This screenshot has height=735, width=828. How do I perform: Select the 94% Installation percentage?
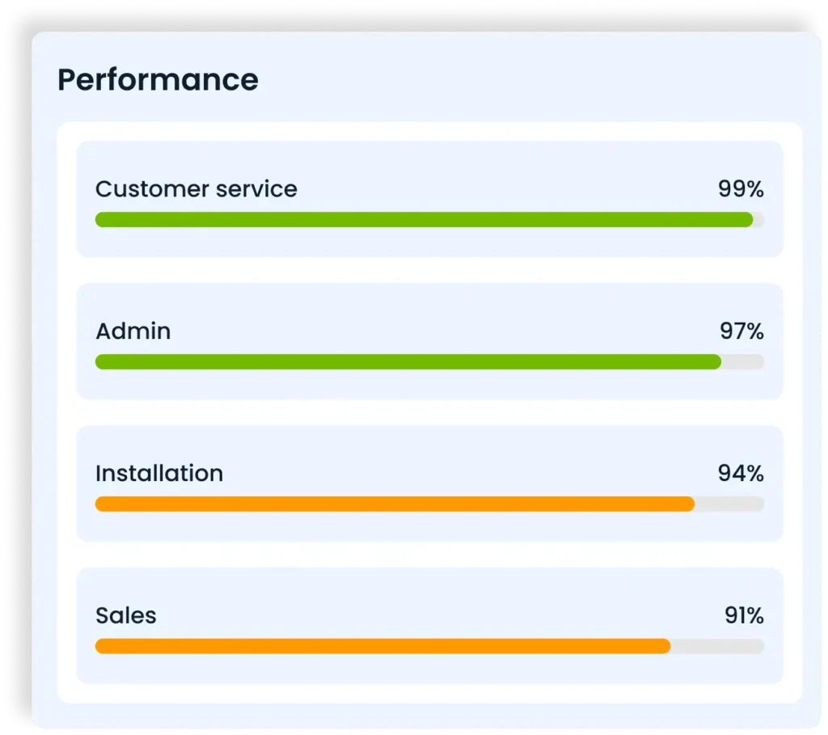(x=741, y=473)
